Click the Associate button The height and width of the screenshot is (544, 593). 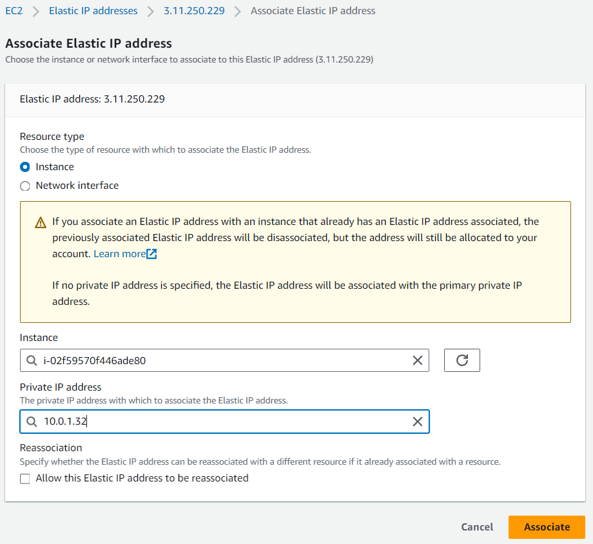(547, 527)
